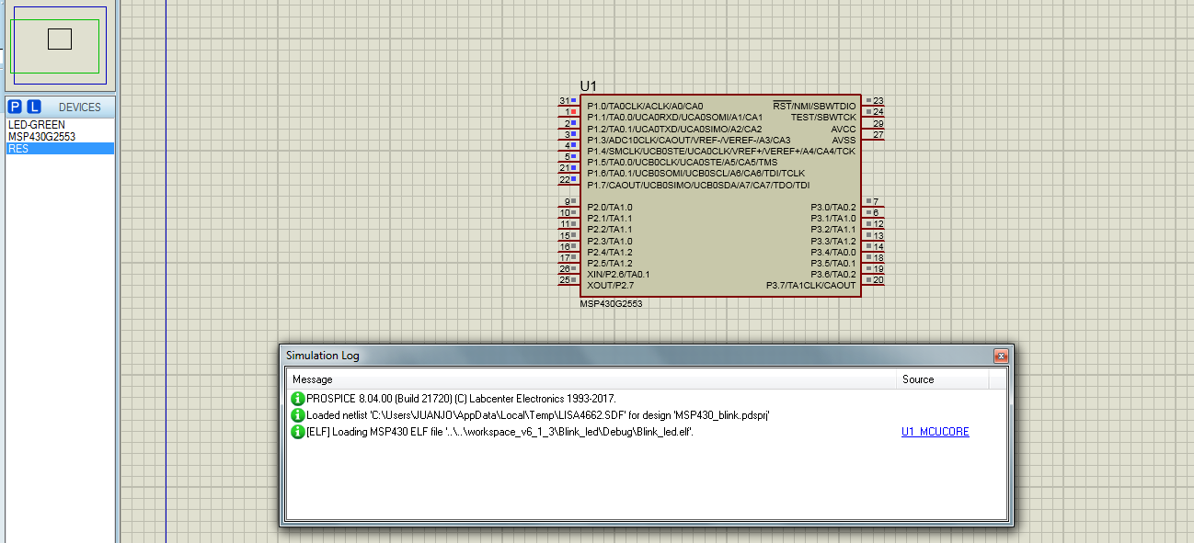The width and height of the screenshot is (1194, 543).
Task: Click the U1 component reference label
Action: [x=589, y=85]
